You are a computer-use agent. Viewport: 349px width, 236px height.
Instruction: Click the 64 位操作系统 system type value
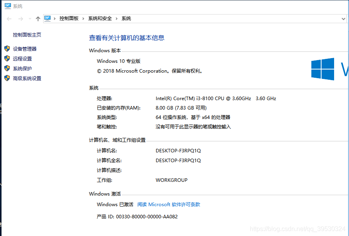(193, 117)
